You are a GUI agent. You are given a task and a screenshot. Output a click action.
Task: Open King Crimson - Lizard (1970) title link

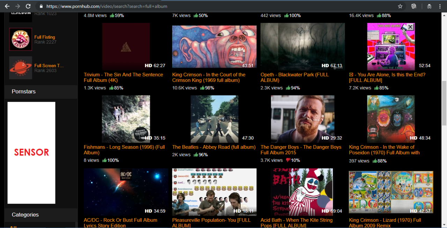(385, 223)
